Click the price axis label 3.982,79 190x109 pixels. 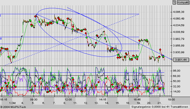[x=178, y=39]
